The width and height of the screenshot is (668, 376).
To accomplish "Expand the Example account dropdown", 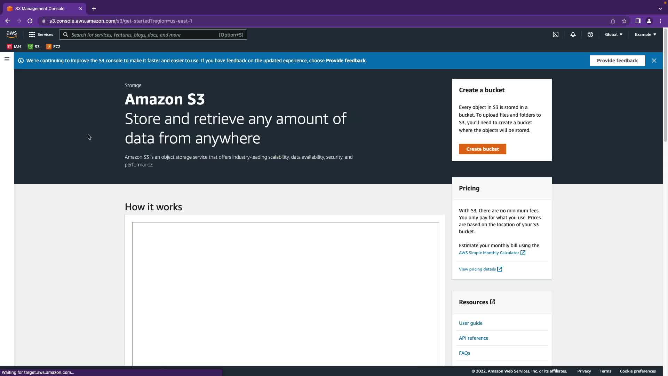I will point(645,34).
